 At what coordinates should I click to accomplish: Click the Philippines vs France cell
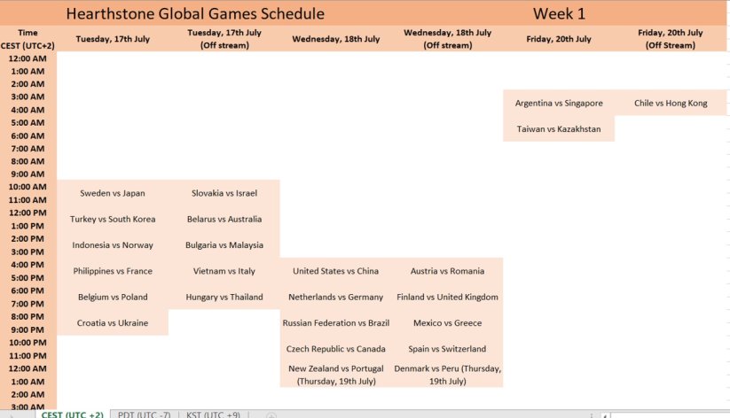(x=113, y=271)
